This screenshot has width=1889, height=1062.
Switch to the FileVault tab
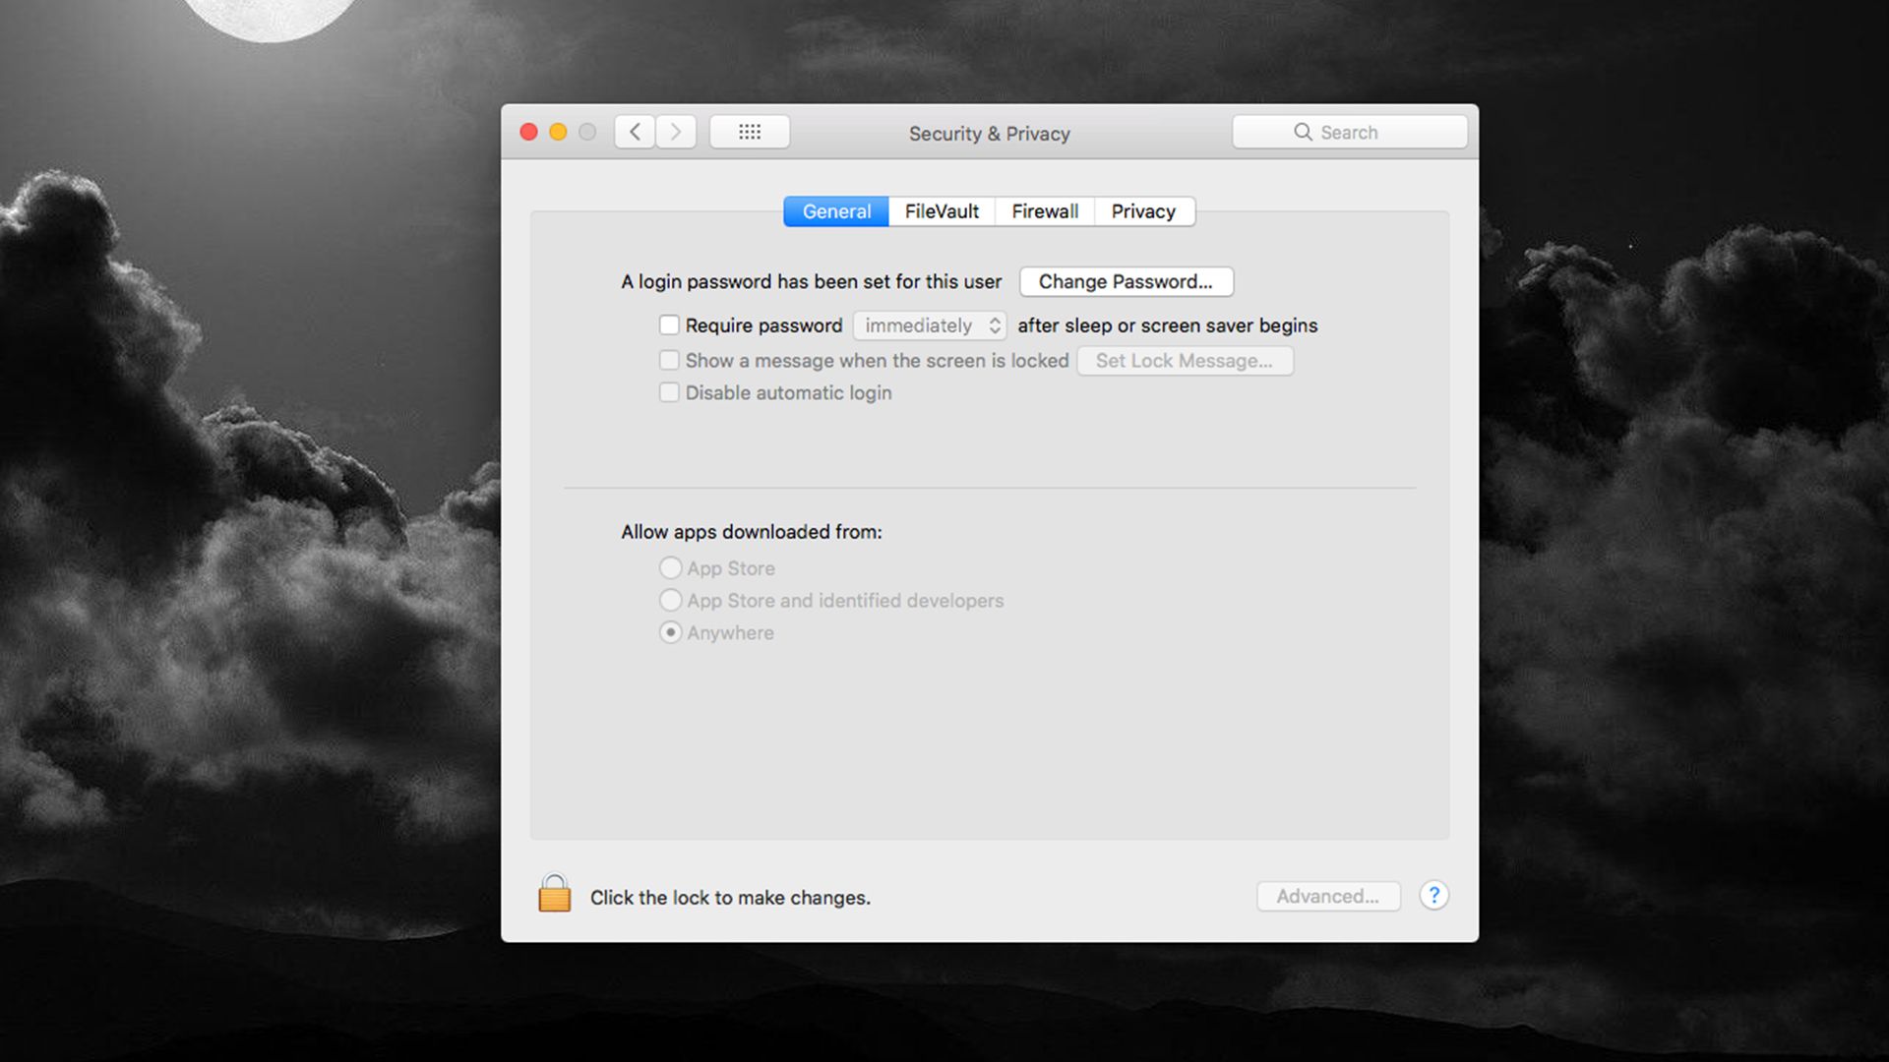[x=942, y=211]
